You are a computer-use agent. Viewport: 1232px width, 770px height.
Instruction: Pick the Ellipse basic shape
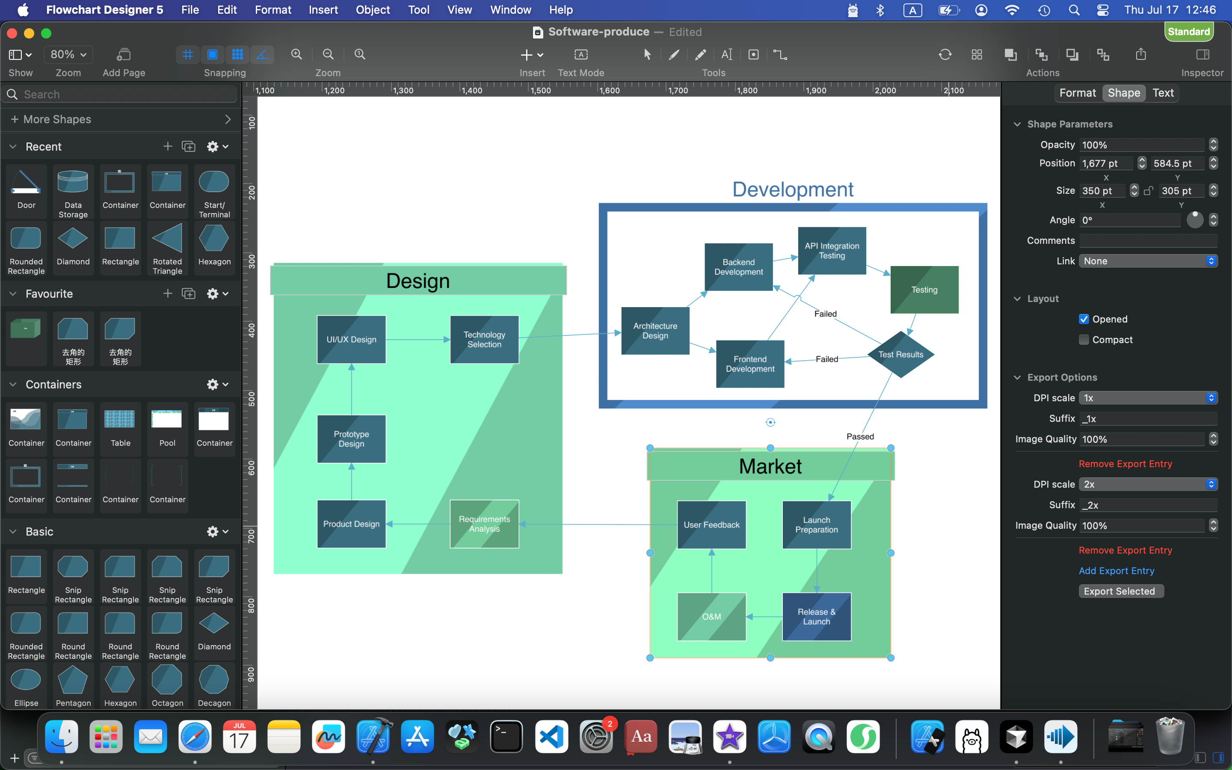[x=26, y=685]
